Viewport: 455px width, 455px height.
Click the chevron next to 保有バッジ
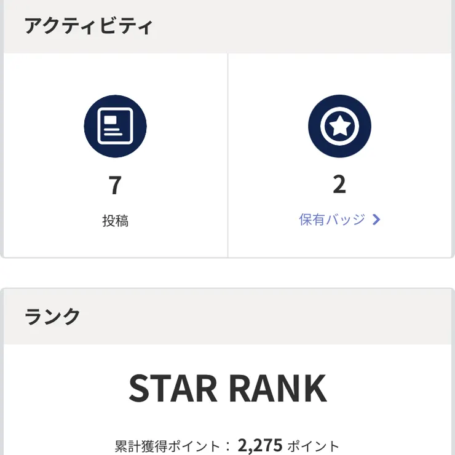[x=377, y=220]
